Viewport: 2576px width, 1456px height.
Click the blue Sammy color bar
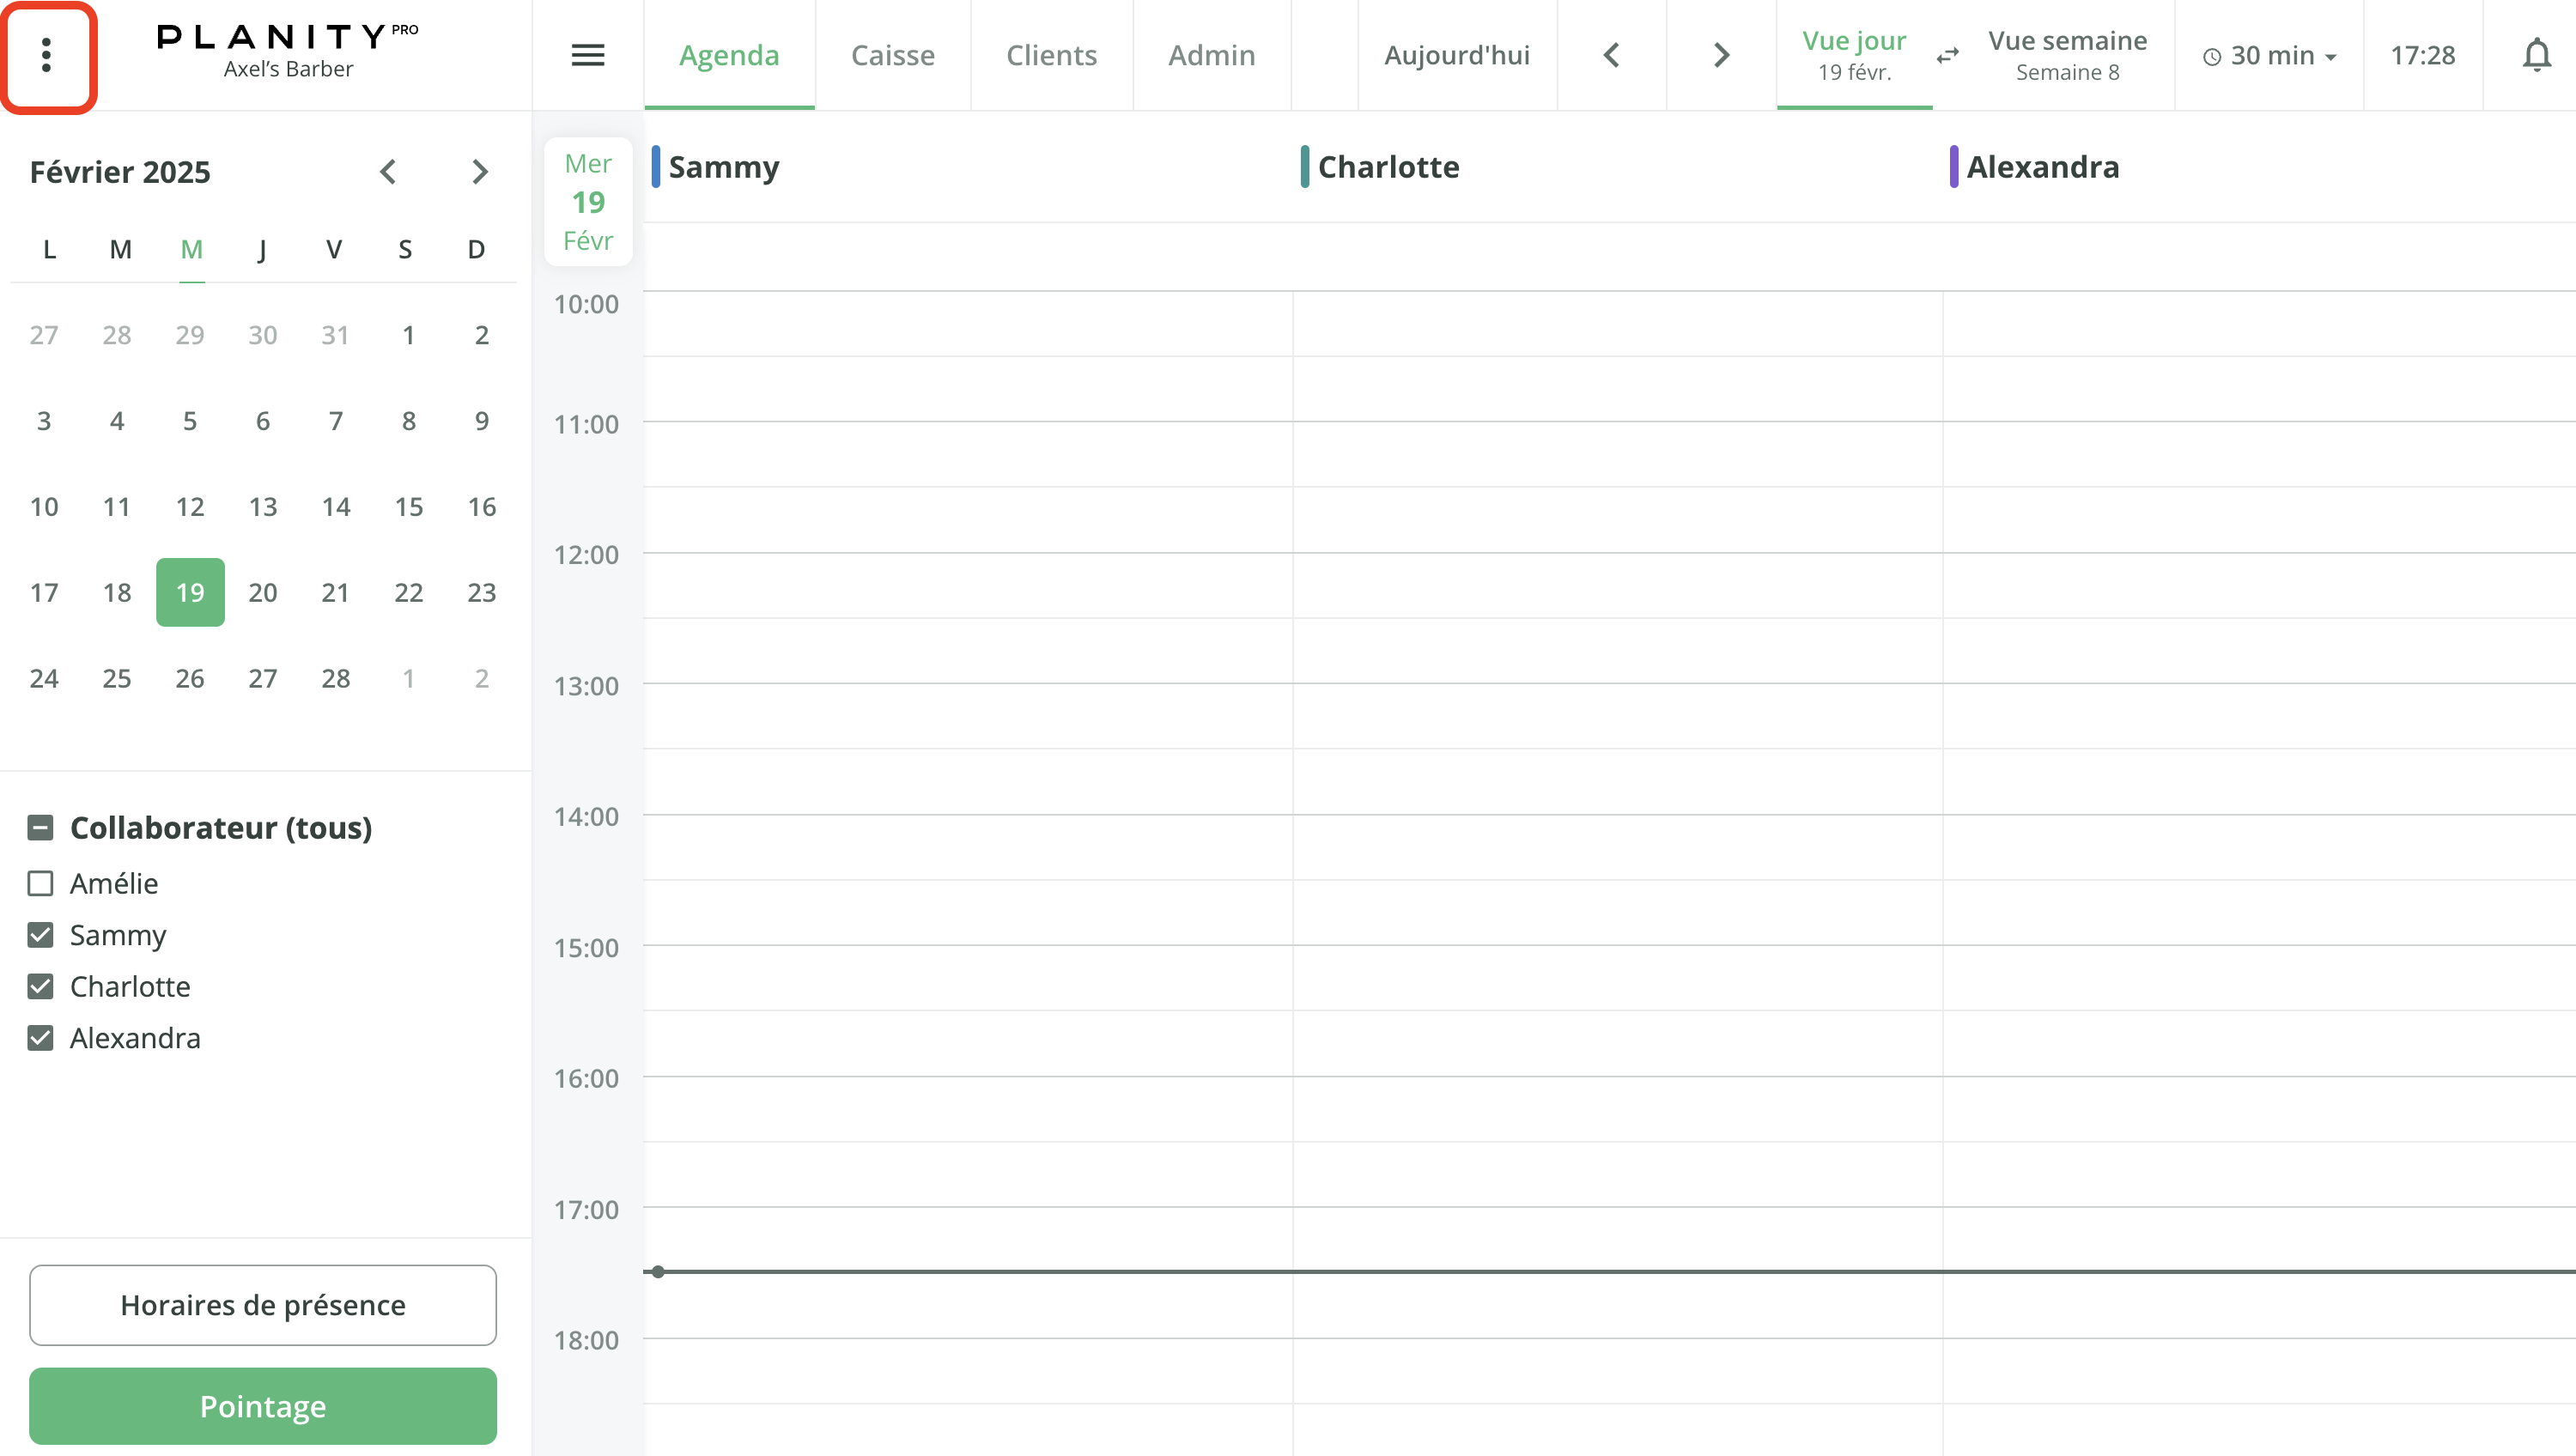[656, 167]
